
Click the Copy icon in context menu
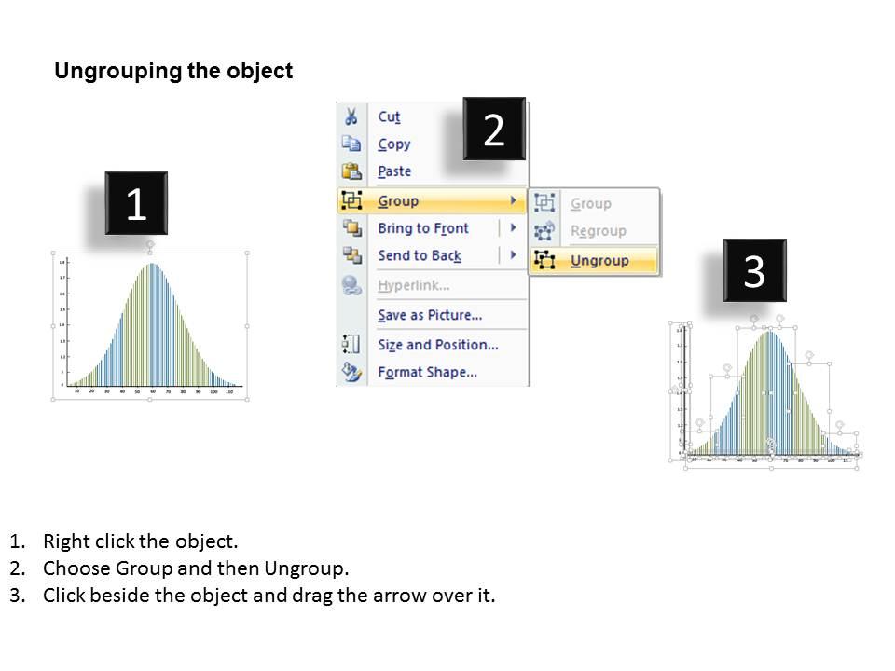coord(350,144)
